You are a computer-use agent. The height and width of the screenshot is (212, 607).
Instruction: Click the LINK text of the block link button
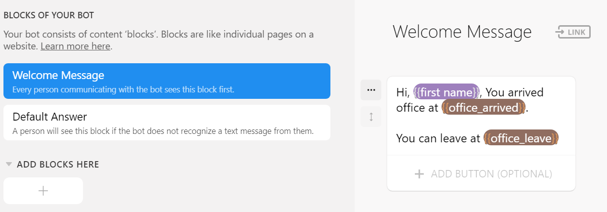[576, 33]
